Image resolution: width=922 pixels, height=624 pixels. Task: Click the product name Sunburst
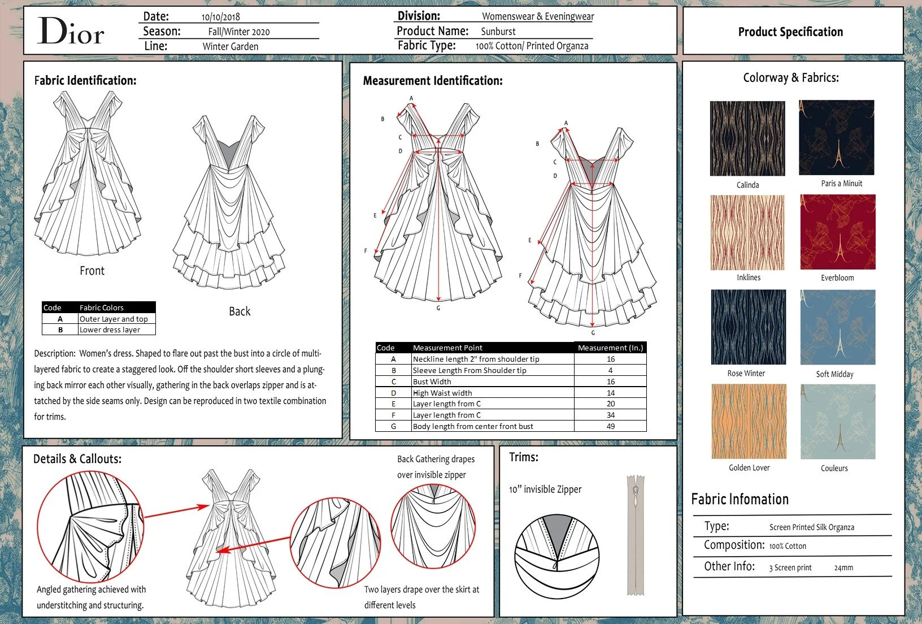tap(498, 32)
